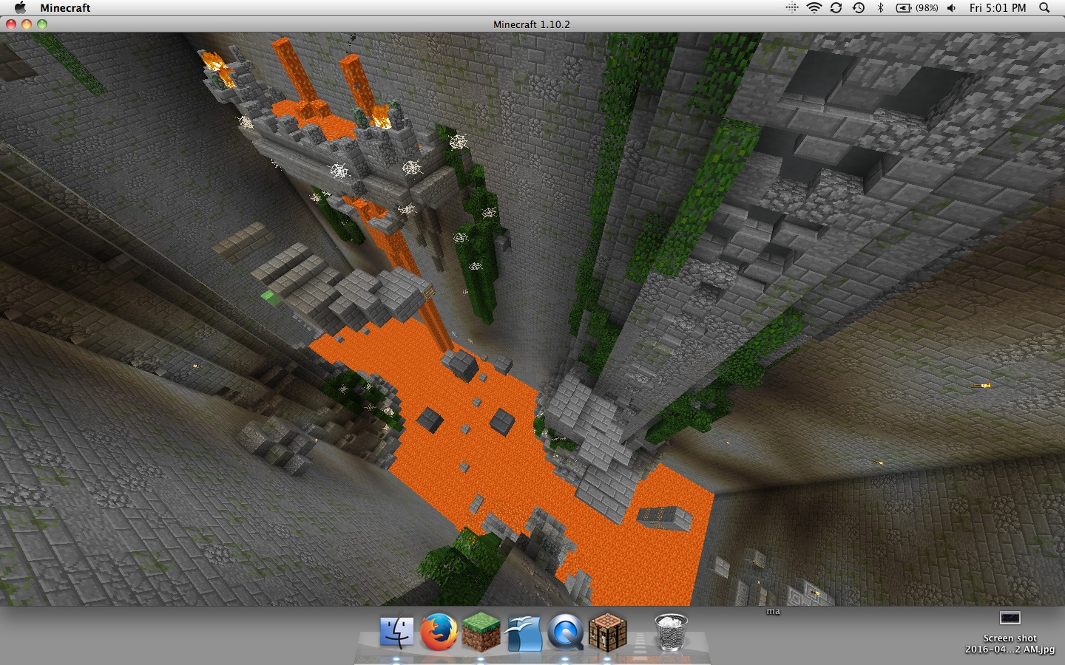Open the volume control in menu bar
Image resolution: width=1065 pixels, height=665 pixels.
point(952,7)
